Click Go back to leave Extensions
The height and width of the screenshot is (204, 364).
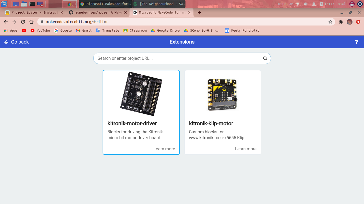pyautogui.click(x=17, y=42)
